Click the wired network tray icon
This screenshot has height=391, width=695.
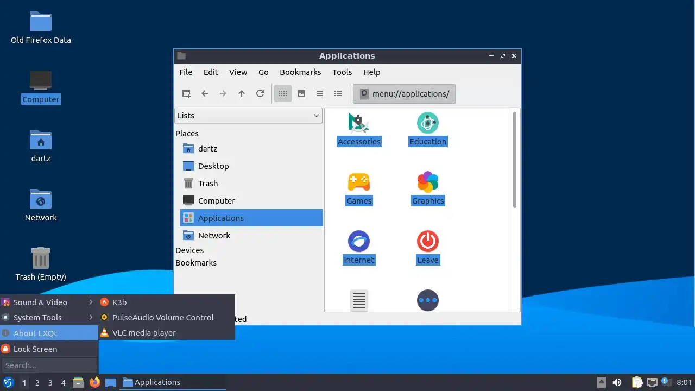pos(652,382)
